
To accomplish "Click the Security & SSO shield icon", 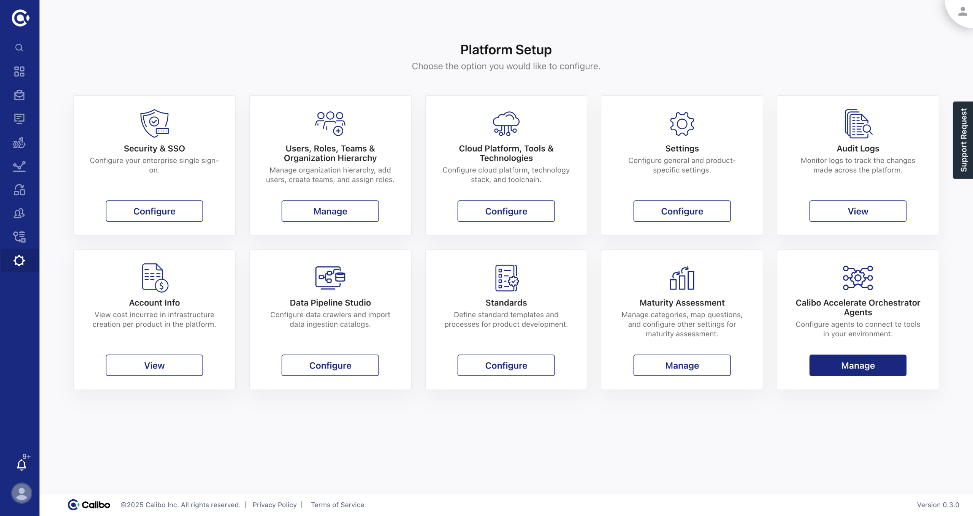I will click(x=154, y=123).
